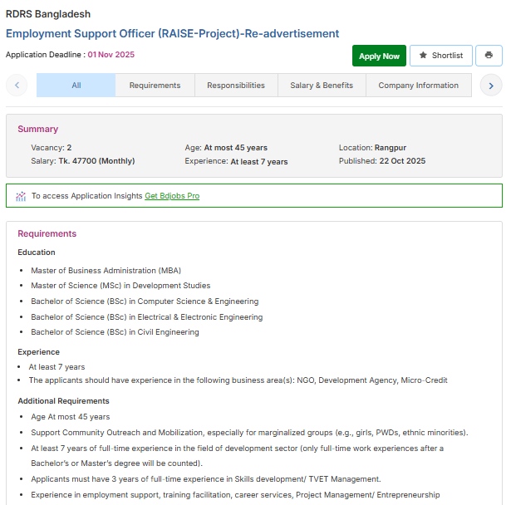511x505 pixels.
Task: Click the Application Insights chart icon
Action: (21, 196)
